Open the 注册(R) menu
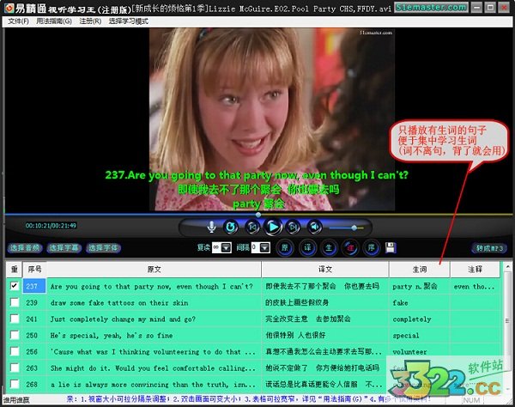 90,21
